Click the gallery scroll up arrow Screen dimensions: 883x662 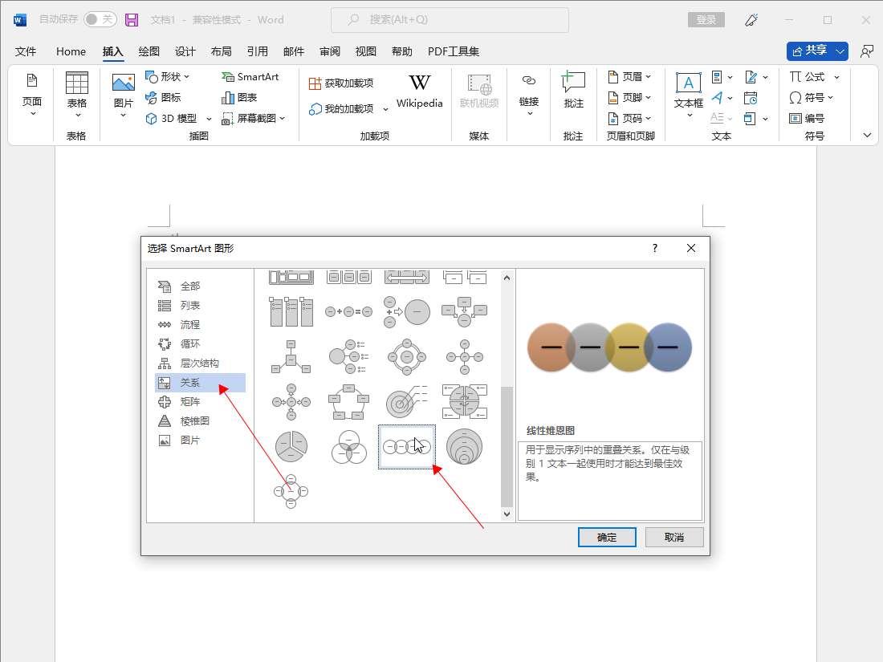(x=507, y=278)
